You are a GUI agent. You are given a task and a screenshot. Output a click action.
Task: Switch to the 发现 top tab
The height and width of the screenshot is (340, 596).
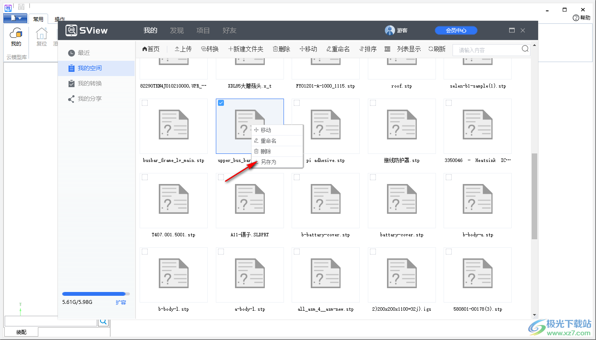177,30
